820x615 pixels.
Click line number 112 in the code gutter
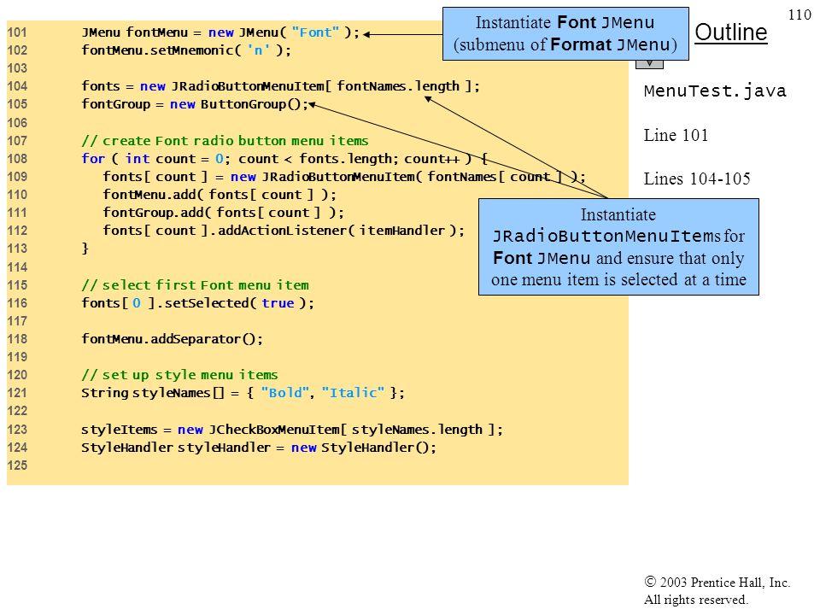click(x=17, y=231)
